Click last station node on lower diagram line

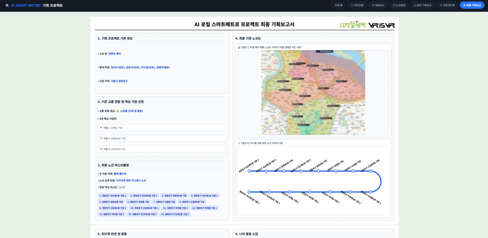tap(370, 192)
